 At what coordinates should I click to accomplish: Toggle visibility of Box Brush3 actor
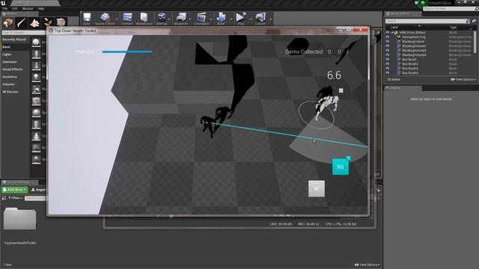388,68
